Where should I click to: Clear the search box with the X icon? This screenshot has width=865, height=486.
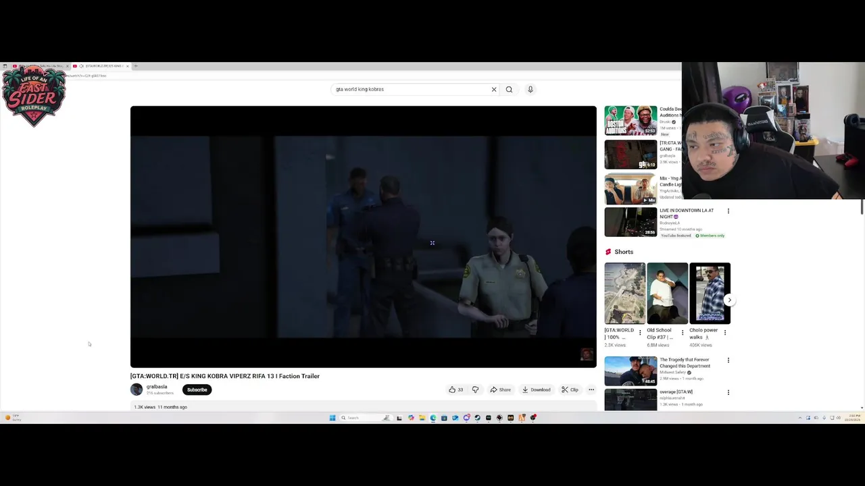pyautogui.click(x=494, y=89)
